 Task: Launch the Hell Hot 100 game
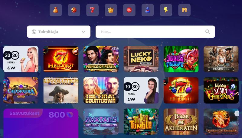61,59
